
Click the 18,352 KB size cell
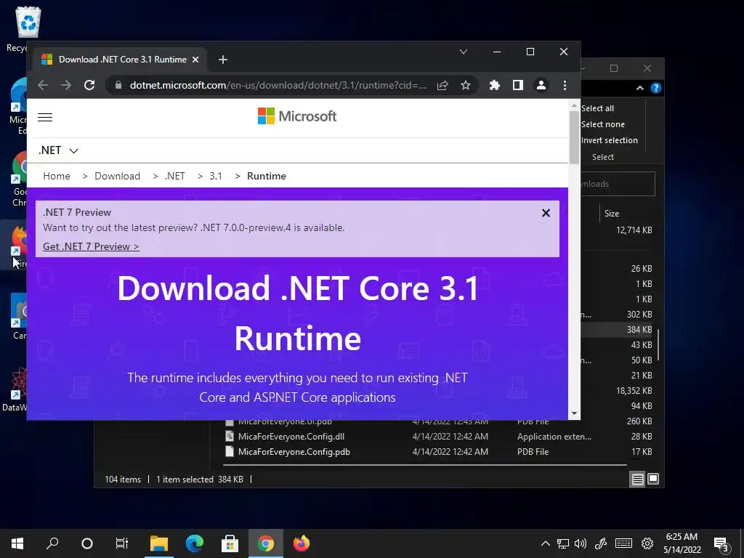[x=634, y=391]
